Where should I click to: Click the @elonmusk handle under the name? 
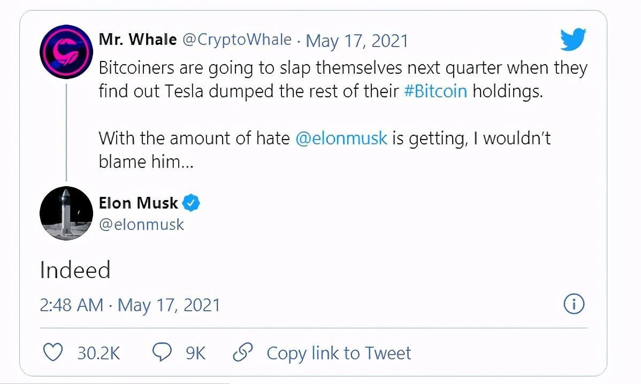click(x=142, y=224)
